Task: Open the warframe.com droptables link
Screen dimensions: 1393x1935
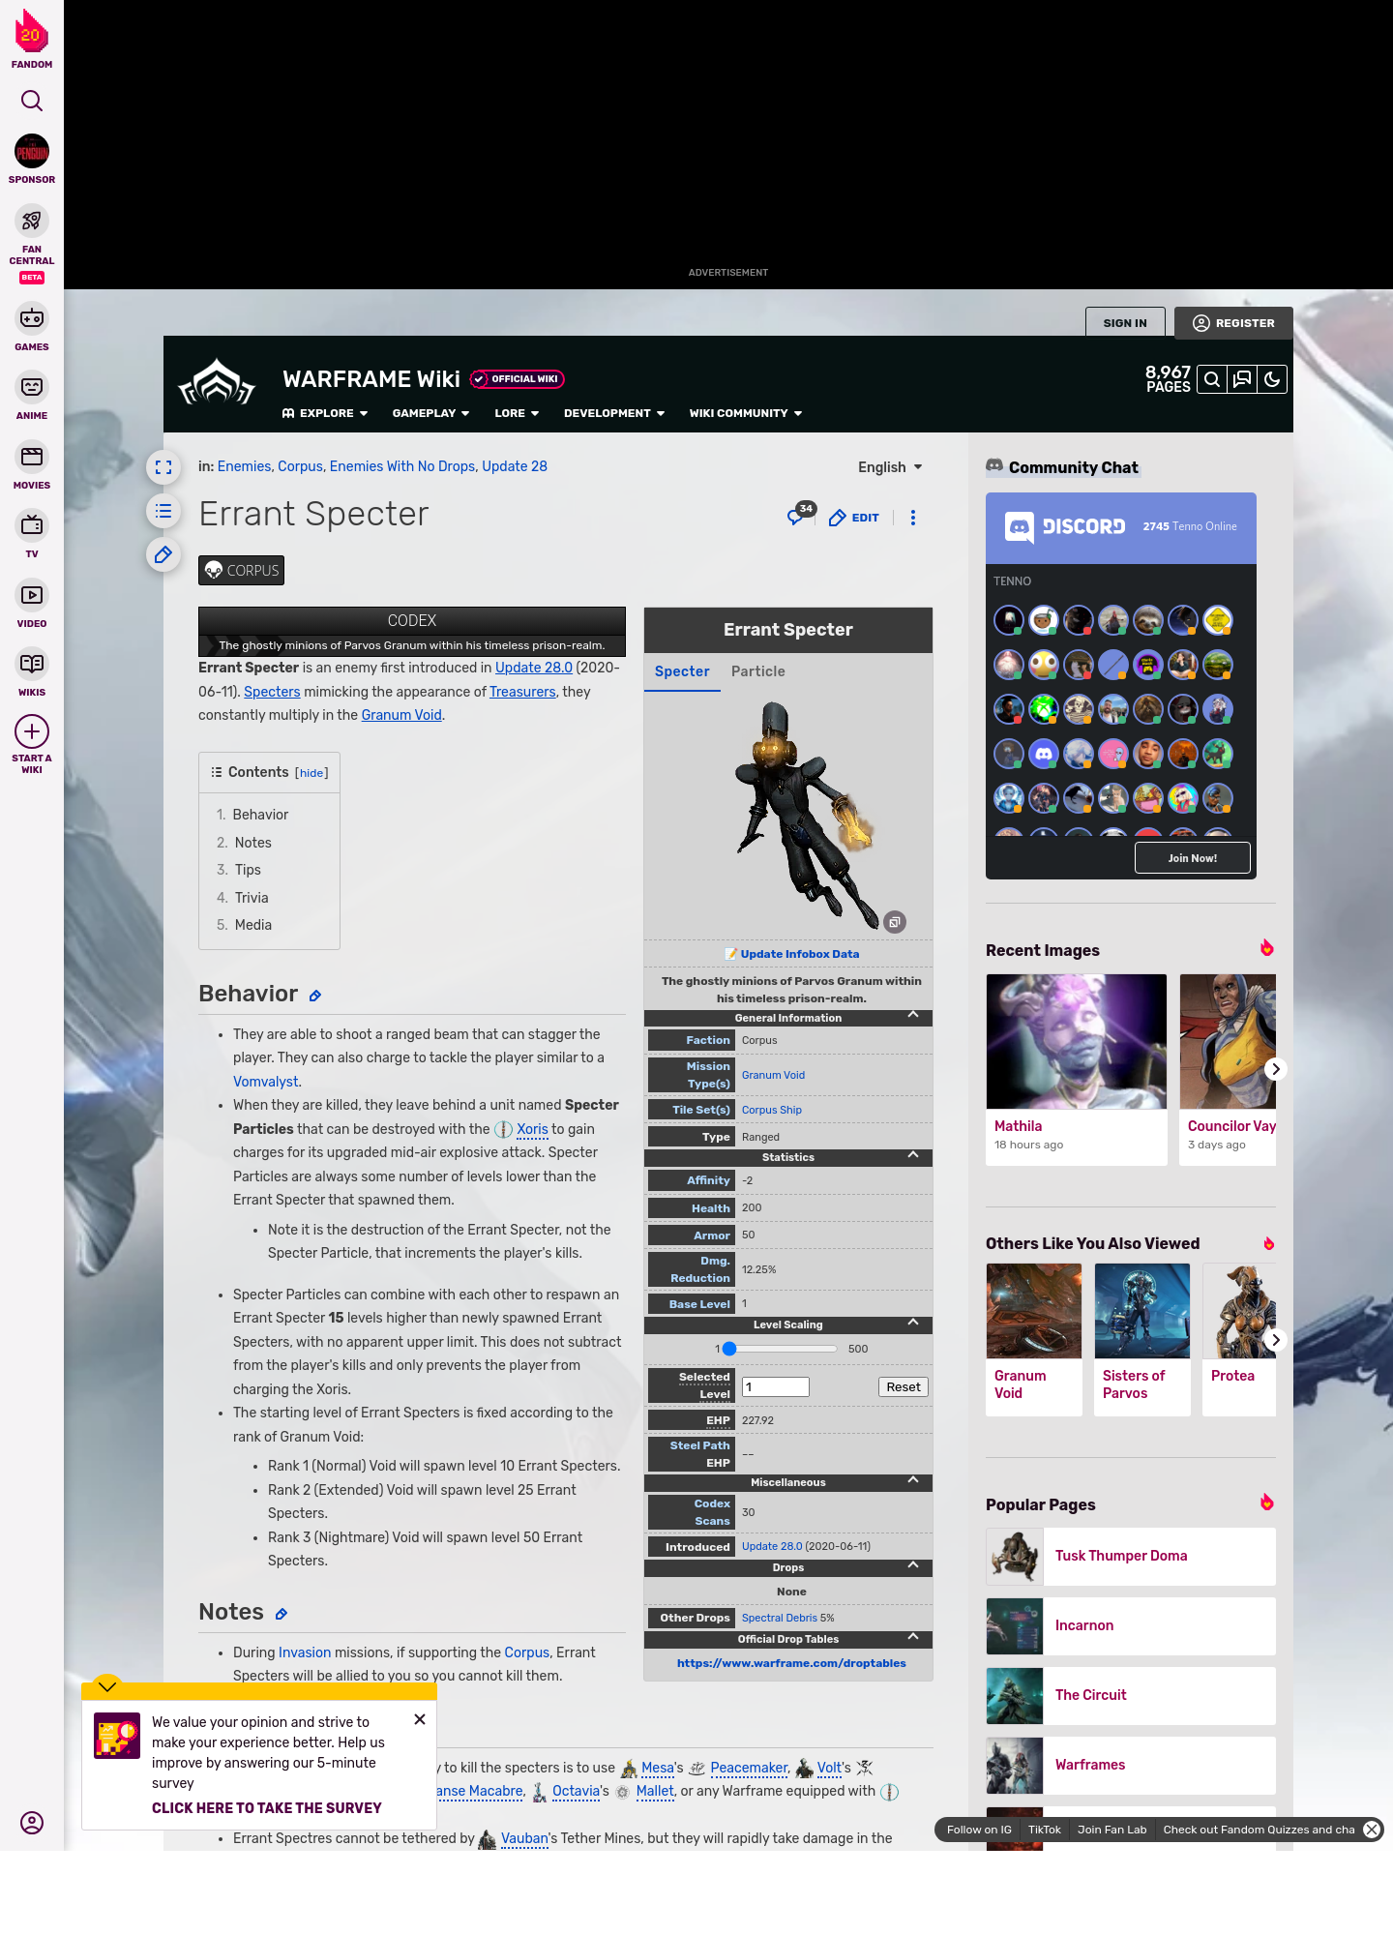Action: click(791, 1663)
